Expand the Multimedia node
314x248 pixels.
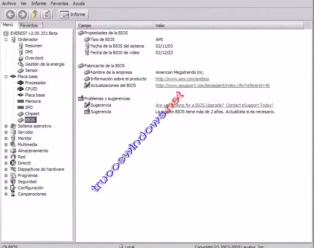click(x=6, y=144)
